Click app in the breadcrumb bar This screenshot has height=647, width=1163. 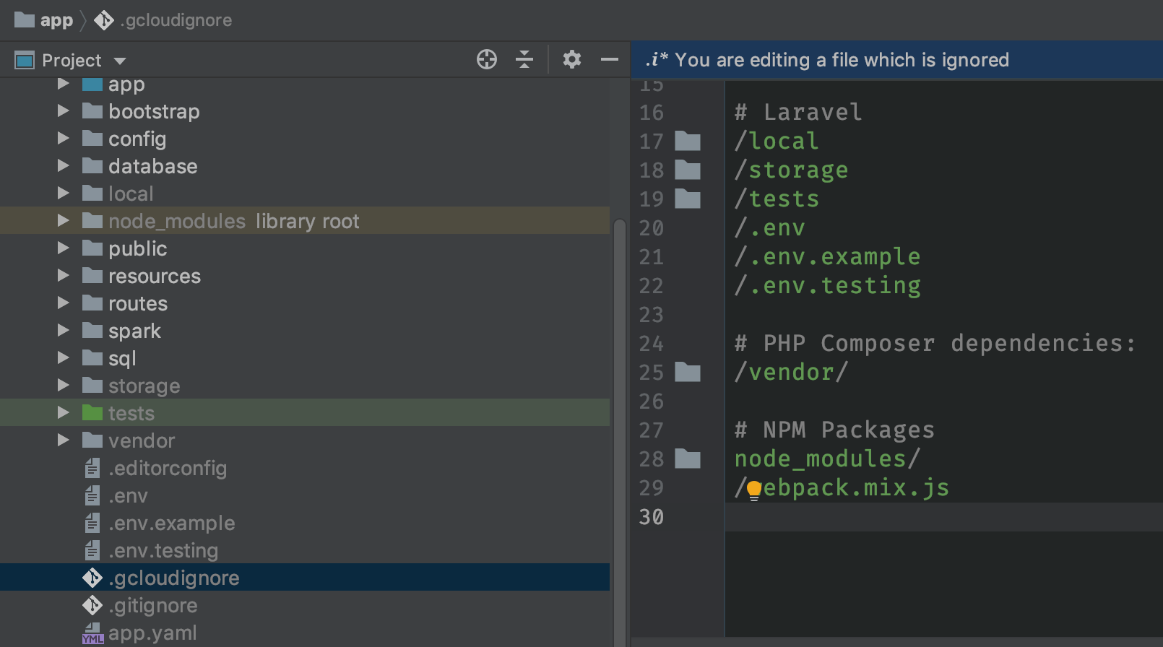point(56,20)
